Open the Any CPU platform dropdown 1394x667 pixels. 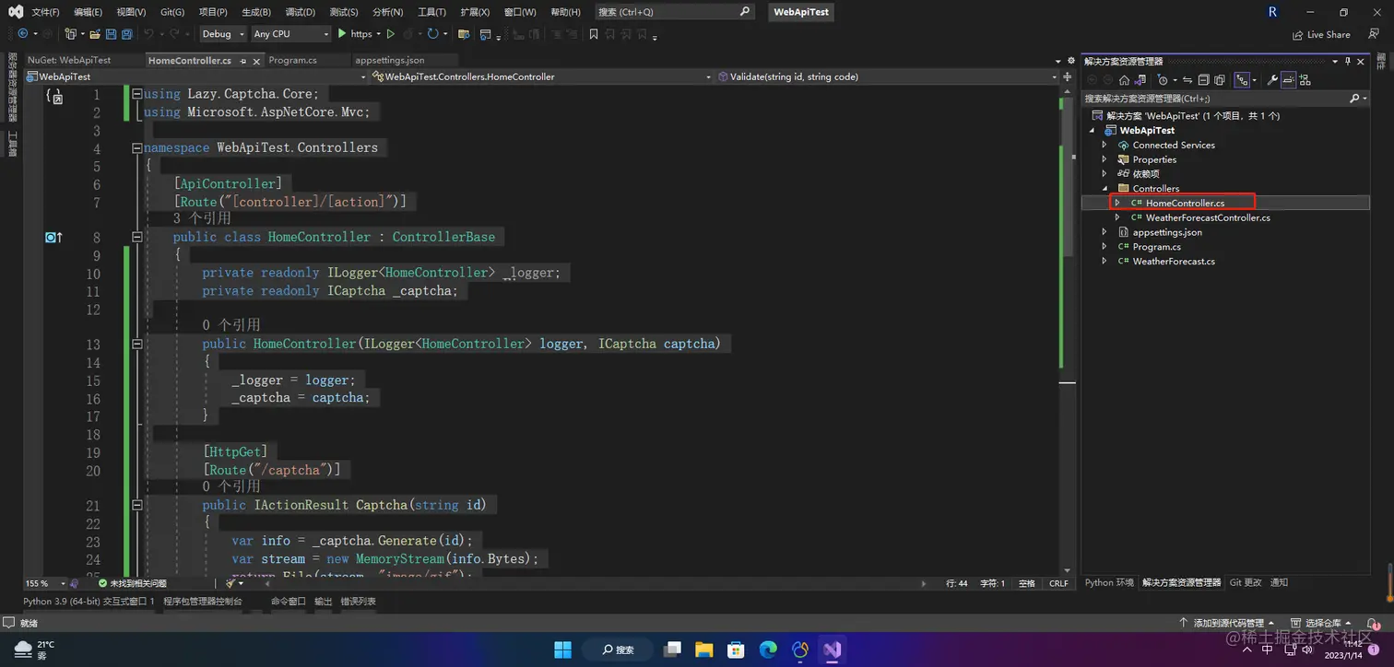pyautogui.click(x=290, y=34)
